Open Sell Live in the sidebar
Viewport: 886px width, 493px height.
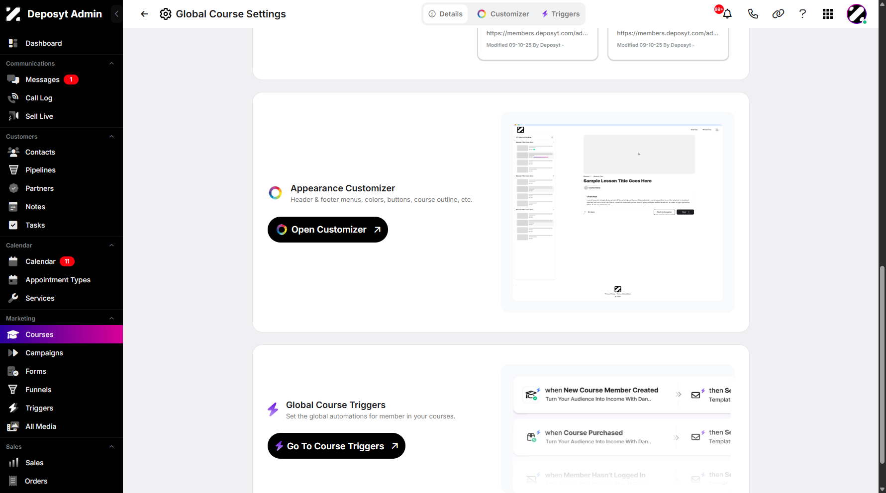pyautogui.click(x=61, y=116)
